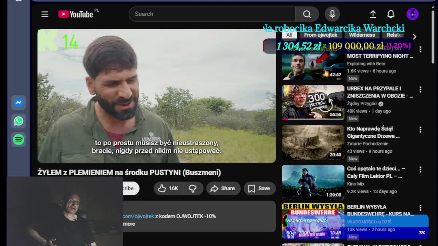Open the YouTube hamburger guide menu

coord(45,14)
